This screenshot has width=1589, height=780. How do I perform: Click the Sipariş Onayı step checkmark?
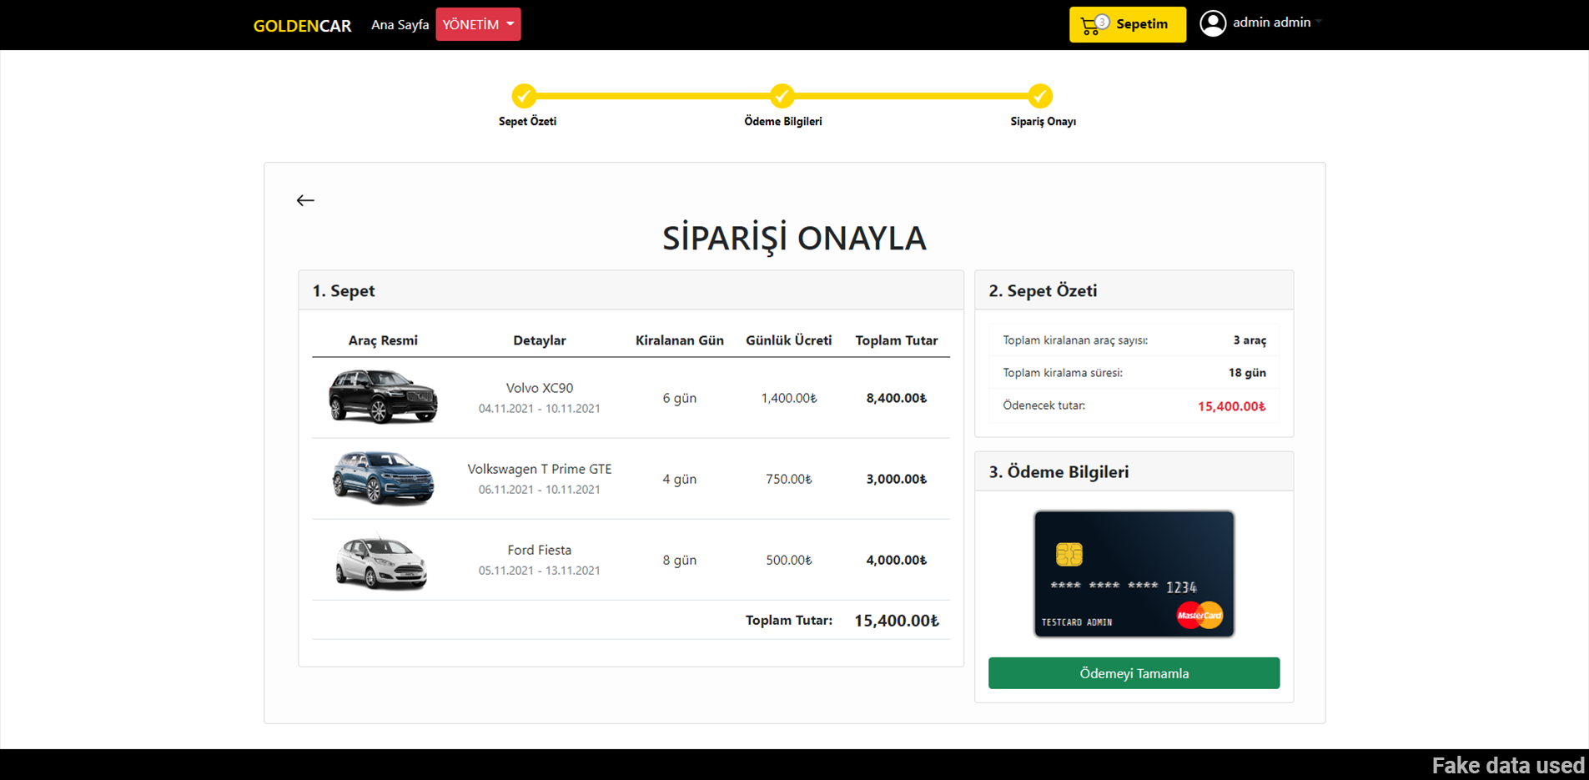pyautogui.click(x=1040, y=96)
